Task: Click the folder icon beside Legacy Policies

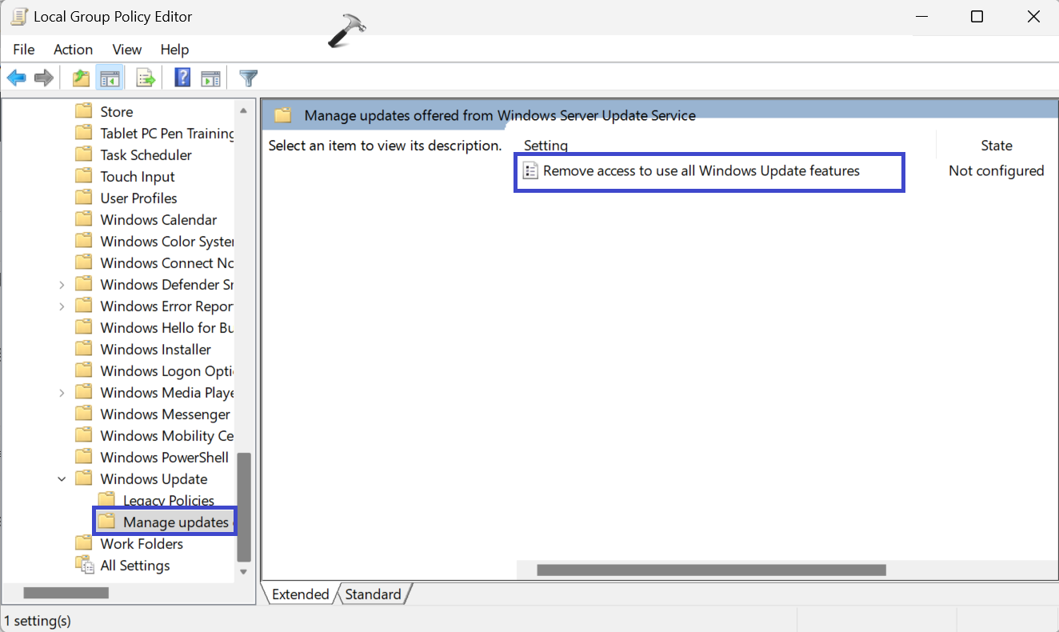Action: (x=106, y=500)
